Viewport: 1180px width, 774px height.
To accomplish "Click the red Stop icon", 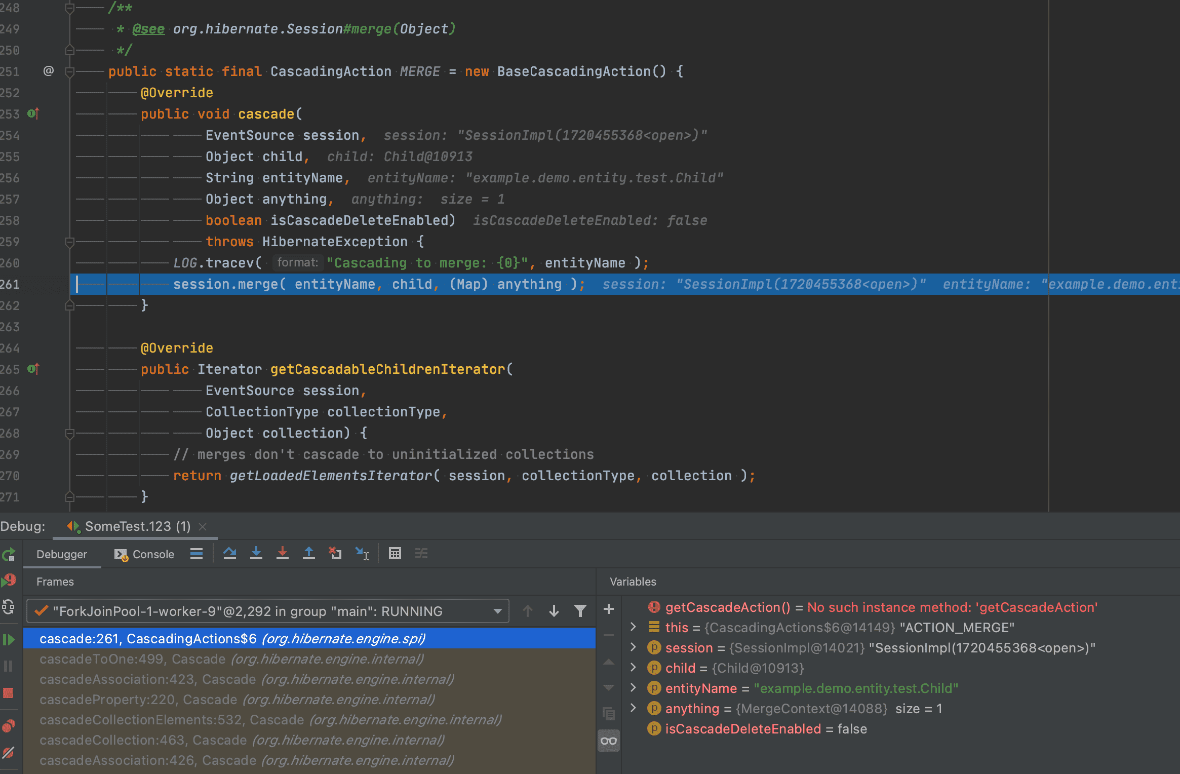I will pos(8,692).
